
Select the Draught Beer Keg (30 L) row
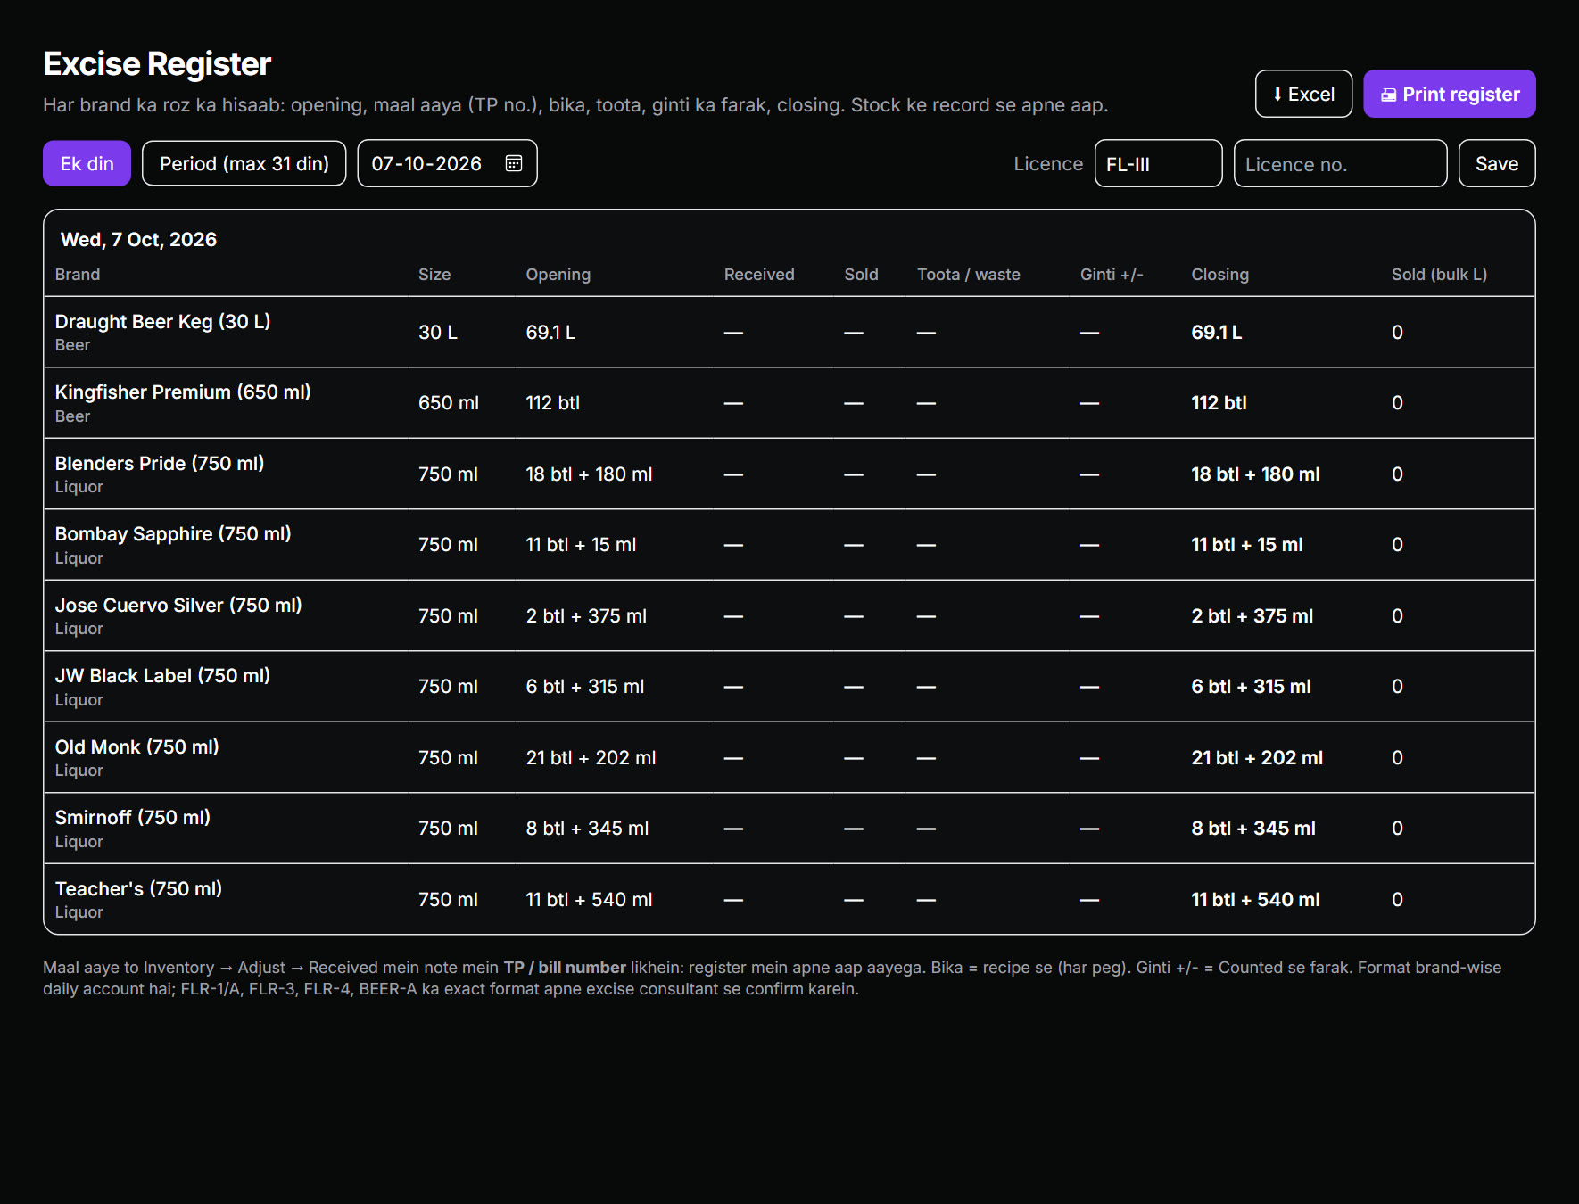(789, 332)
